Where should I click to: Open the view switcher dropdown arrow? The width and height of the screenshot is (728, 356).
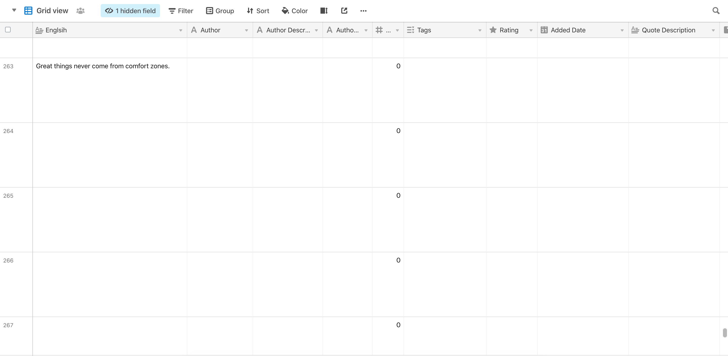pos(14,10)
